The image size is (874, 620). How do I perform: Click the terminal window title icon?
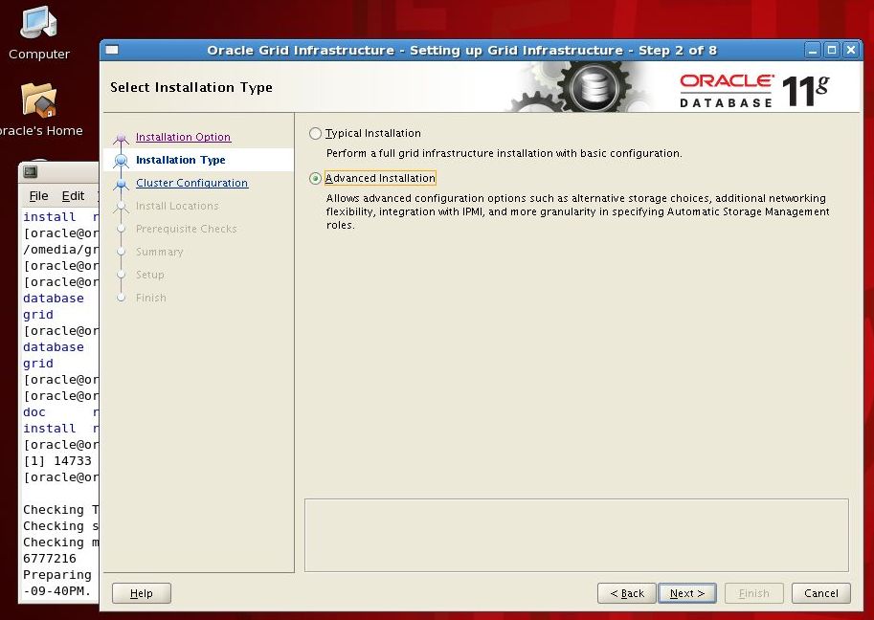[31, 172]
